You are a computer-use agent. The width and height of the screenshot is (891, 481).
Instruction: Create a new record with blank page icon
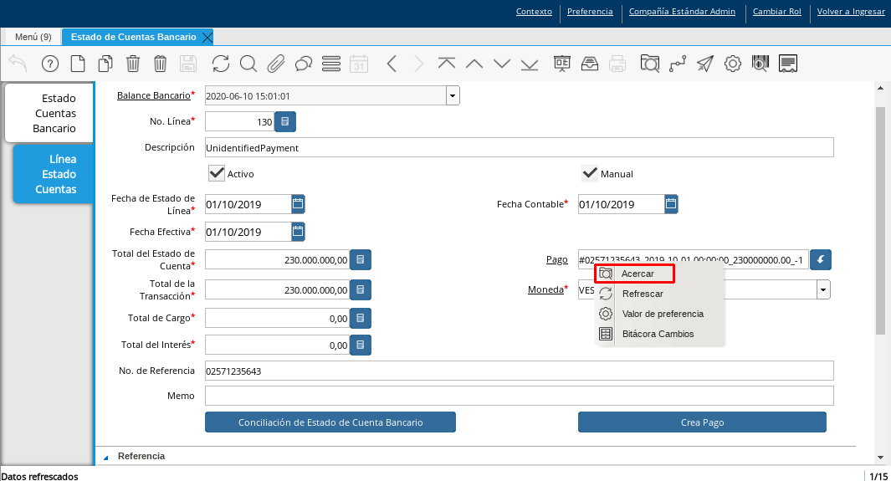pos(78,64)
